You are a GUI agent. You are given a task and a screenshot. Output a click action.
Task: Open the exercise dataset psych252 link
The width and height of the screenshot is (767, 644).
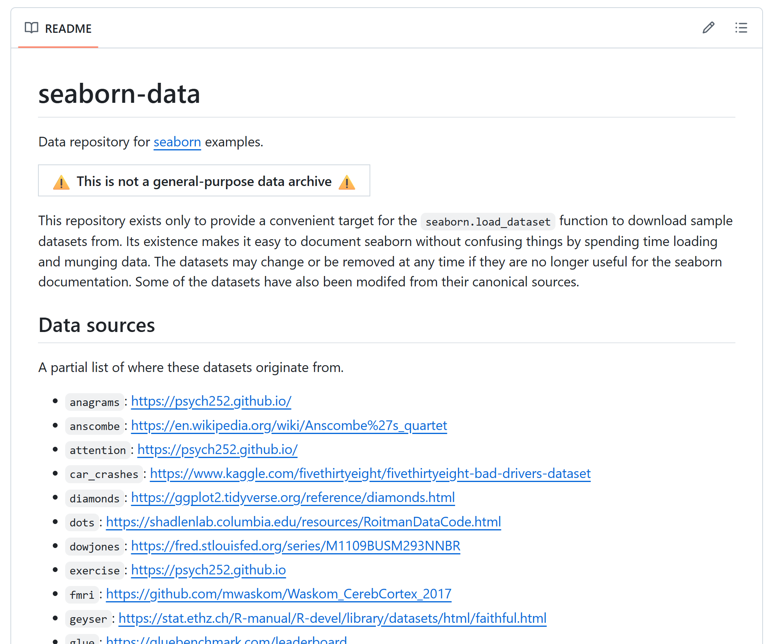point(208,570)
